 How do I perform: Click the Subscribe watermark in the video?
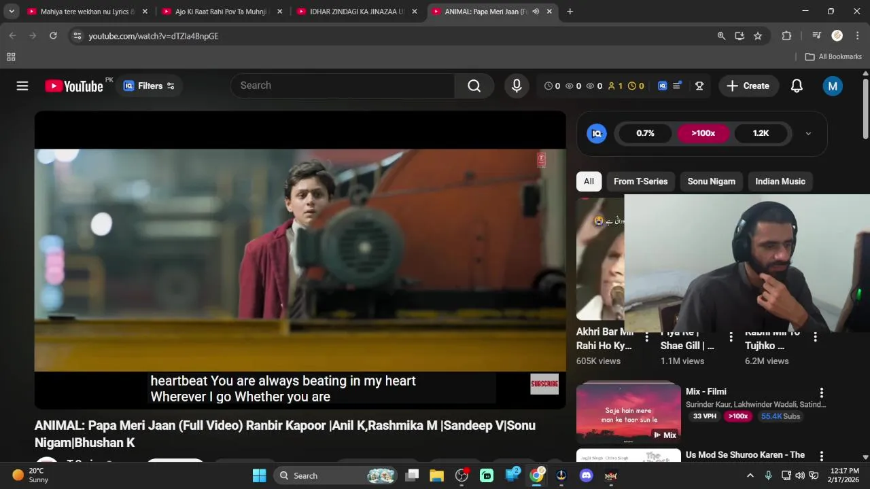coord(544,384)
